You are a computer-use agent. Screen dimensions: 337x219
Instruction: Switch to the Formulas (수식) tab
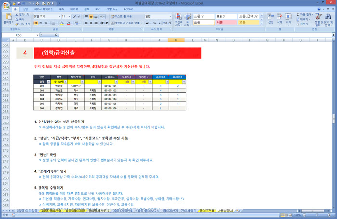coord(62,9)
